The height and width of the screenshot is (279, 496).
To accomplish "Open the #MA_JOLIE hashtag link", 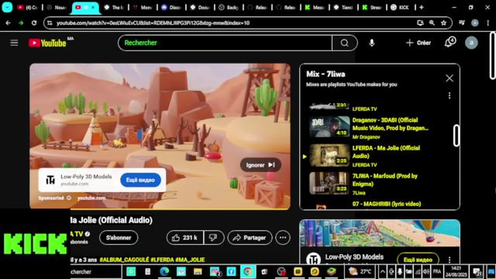I will 190,259.
